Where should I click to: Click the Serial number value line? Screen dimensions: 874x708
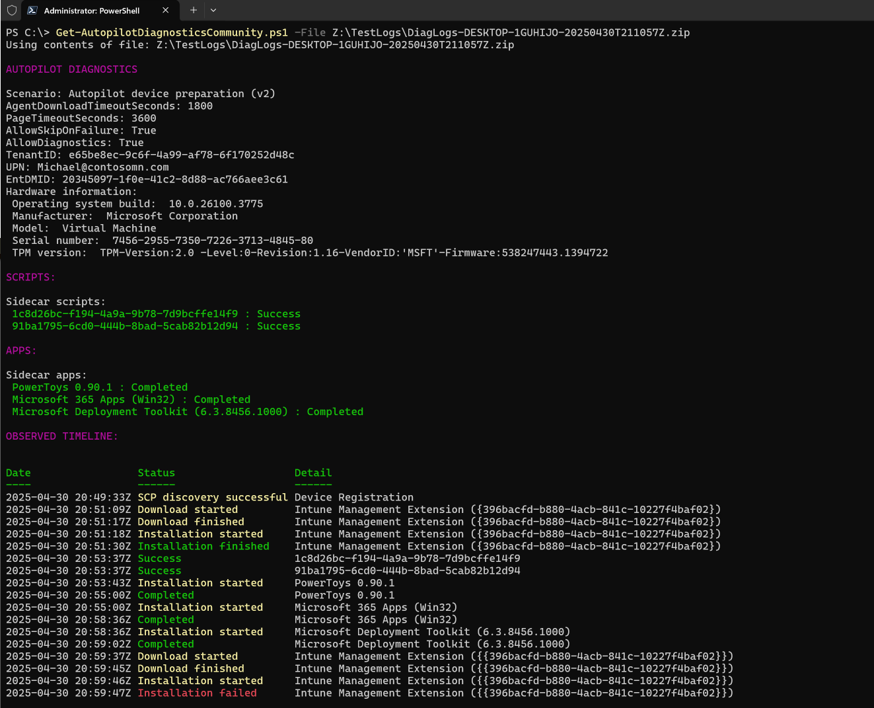[x=212, y=241]
